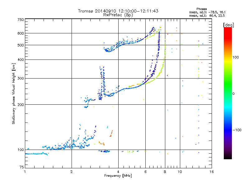Click the y-axis tick label "75"
This screenshot has height=187, width=249.
coord(22,167)
